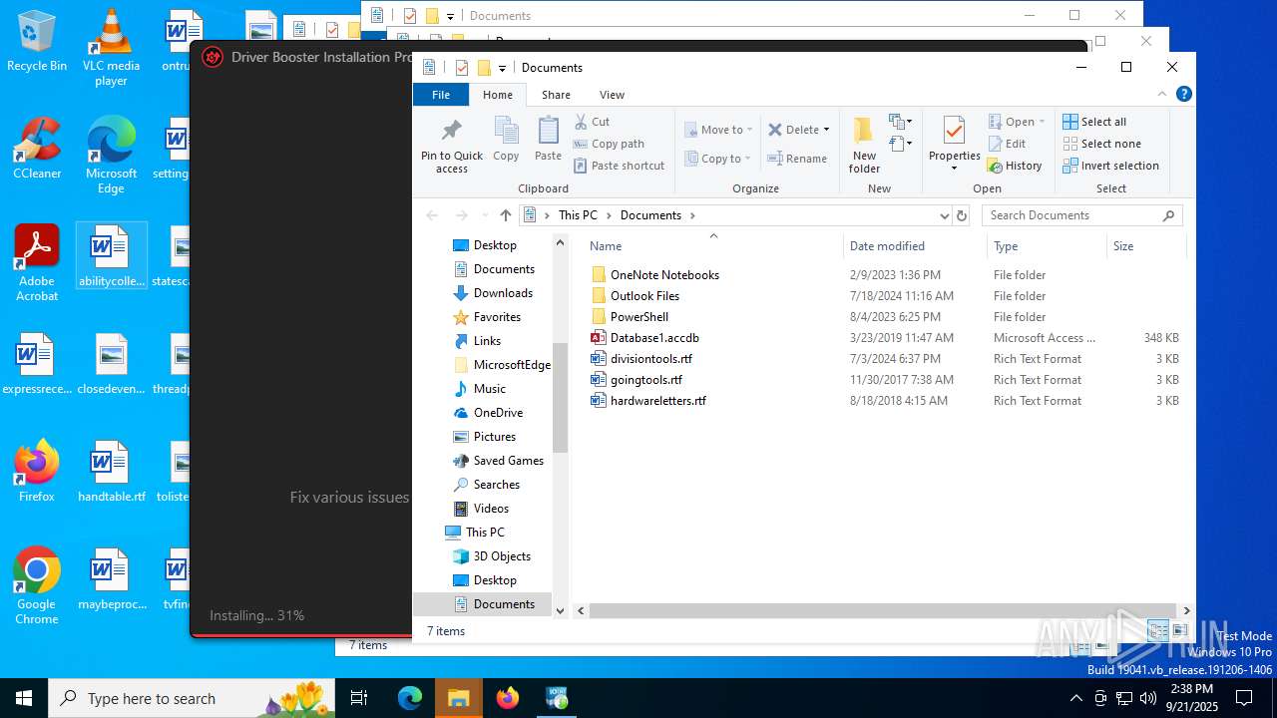The width and height of the screenshot is (1277, 718).
Task: Open Recycle Bin desktop icon
Action: point(37,41)
